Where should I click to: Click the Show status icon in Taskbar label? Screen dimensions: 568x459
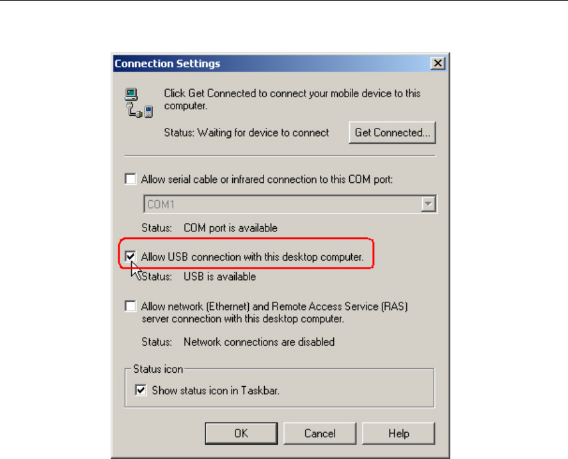click(216, 391)
